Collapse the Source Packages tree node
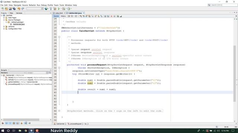Viewport: 238px width, 133px height. click(4, 20)
